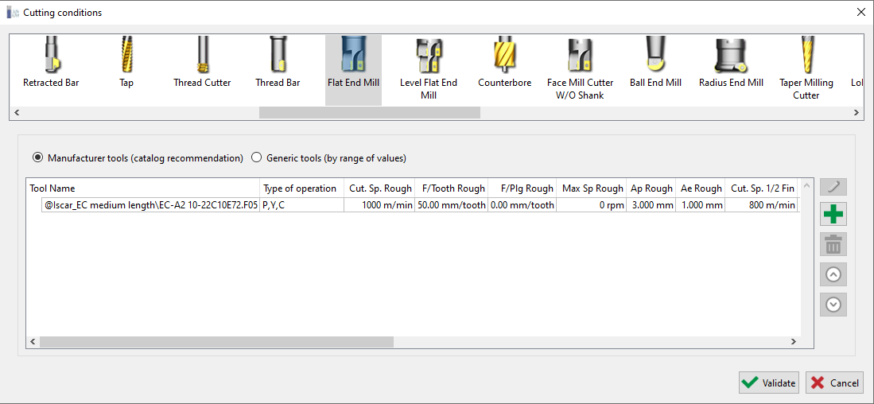Click the move up arrow button
Viewport: 874px width, 404px height.
coord(833,274)
